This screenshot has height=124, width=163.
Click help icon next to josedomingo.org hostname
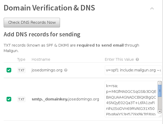click(x=66, y=70)
